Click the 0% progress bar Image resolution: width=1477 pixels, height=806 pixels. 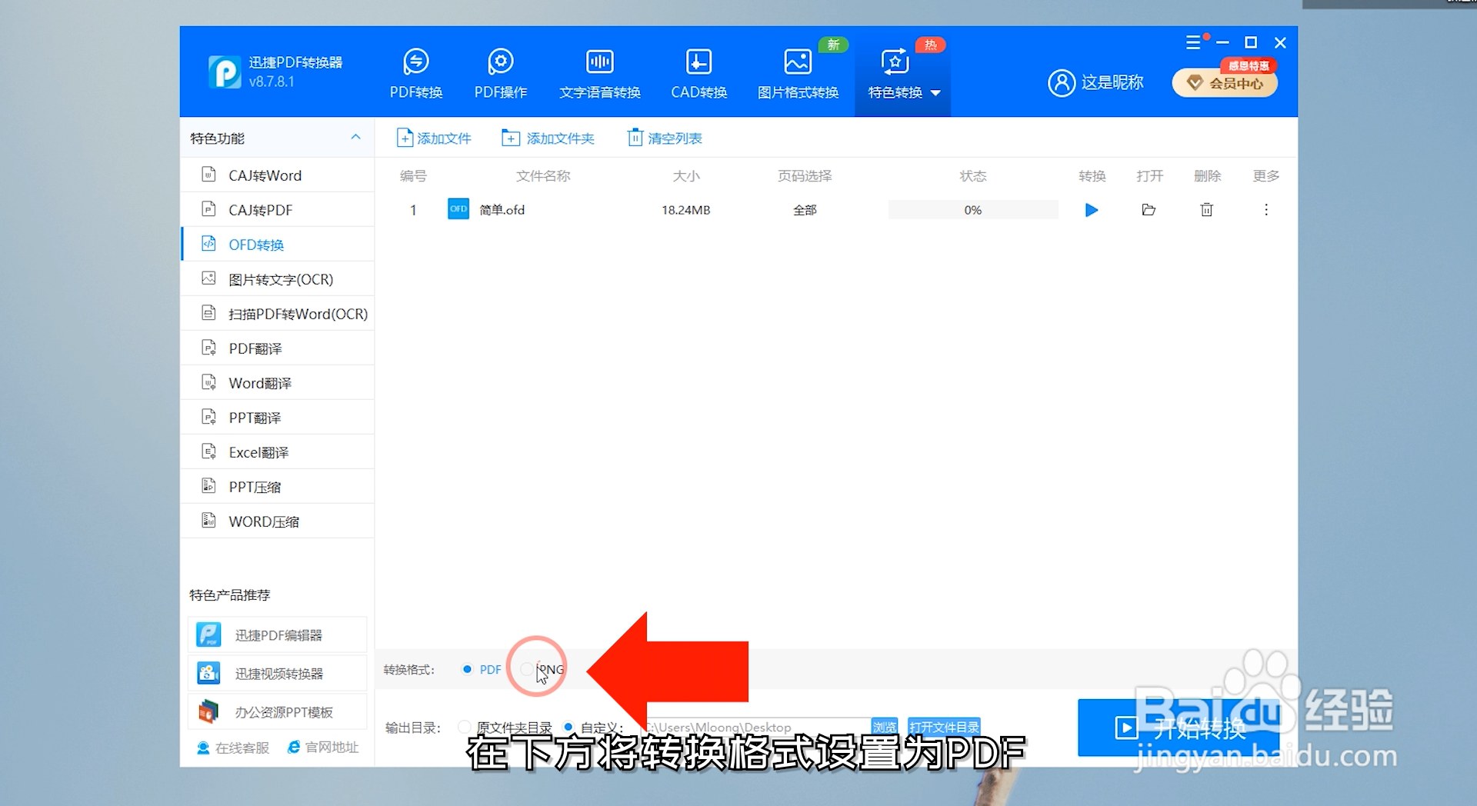(973, 210)
